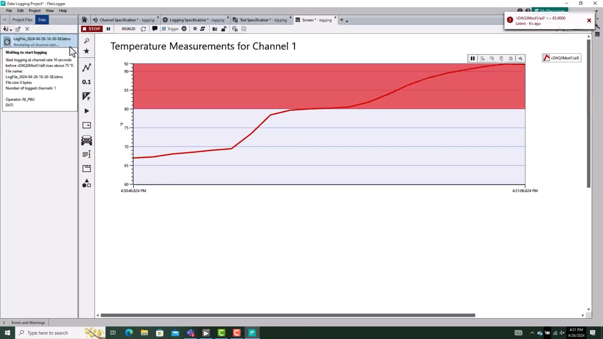Expand the Errors and Warnings panel
The image size is (603, 339).
(4, 323)
